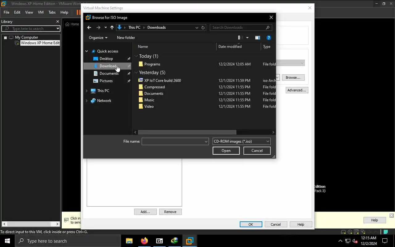Select the XP IoT Core ISO icon
Screen dimensions: 395x247
pyautogui.click(x=141, y=80)
